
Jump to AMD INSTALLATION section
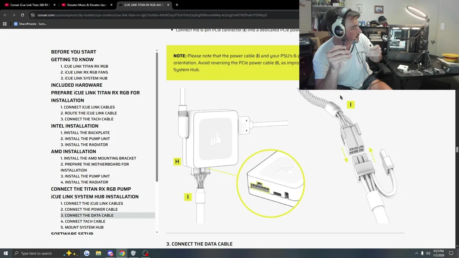click(74, 152)
